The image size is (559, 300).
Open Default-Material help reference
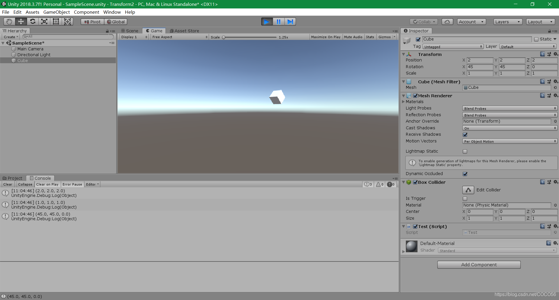(549, 243)
